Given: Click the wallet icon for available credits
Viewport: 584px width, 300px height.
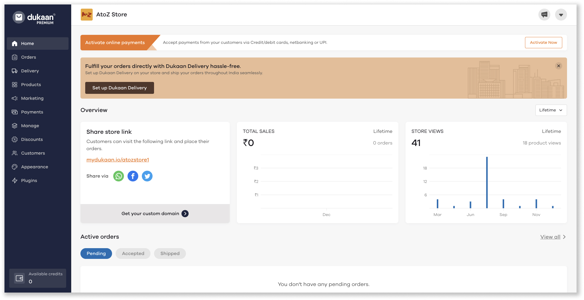Looking at the screenshot, I should click(20, 278).
